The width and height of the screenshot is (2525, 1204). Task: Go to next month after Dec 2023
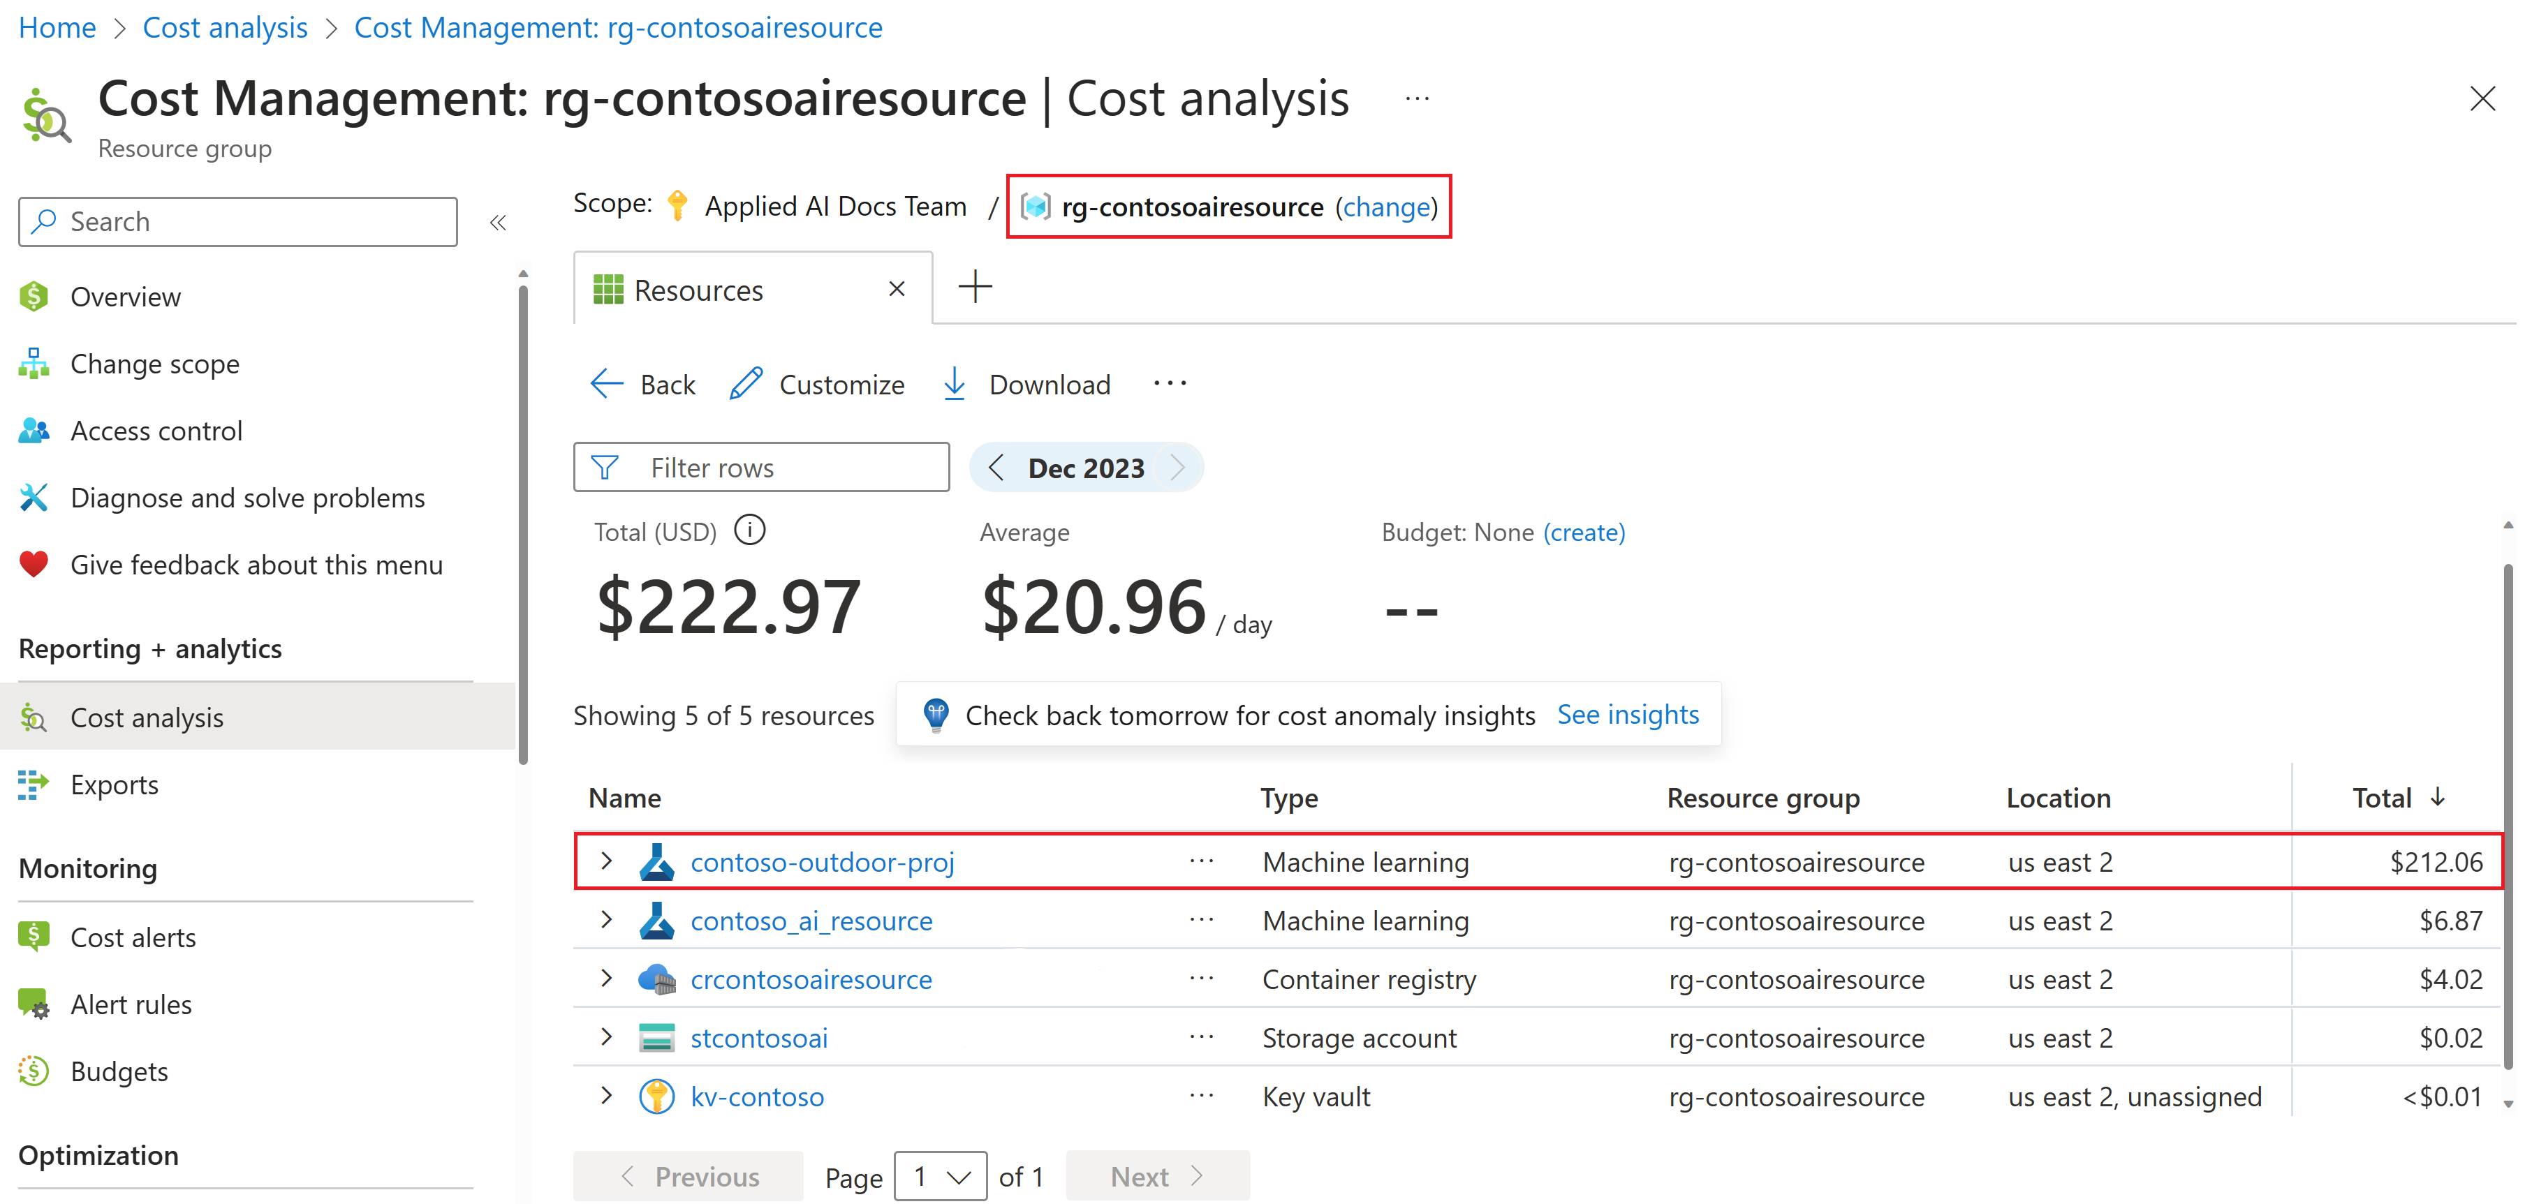(1177, 468)
